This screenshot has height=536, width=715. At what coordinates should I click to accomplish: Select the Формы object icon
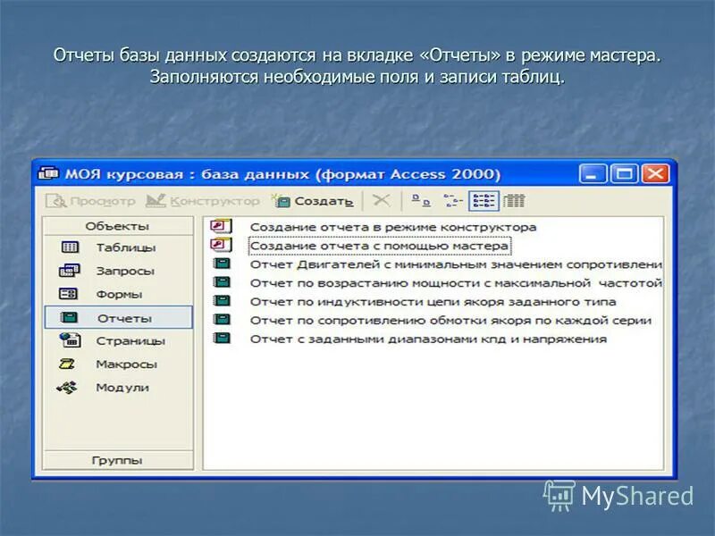coord(67,294)
